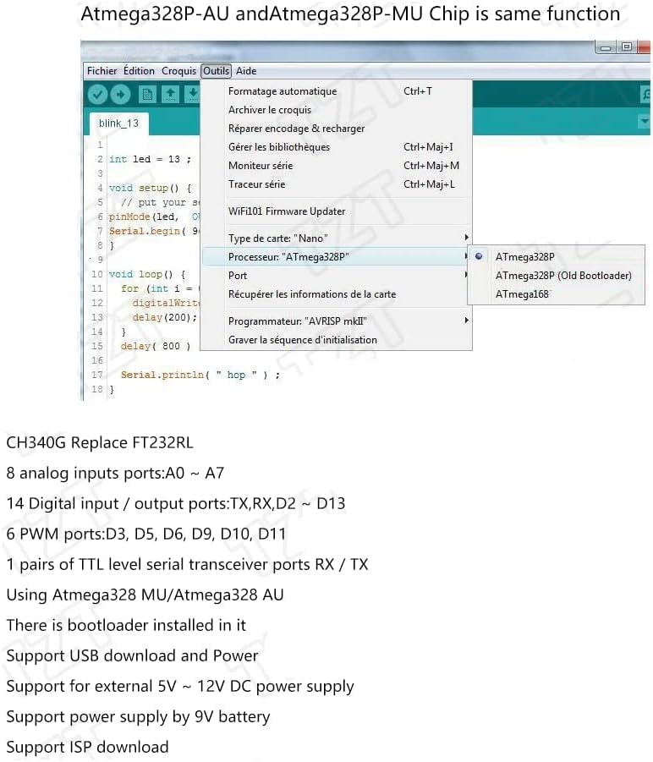Image resolution: width=653 pixels, height=762 pixels.
Task: Click Graver la séquence d'initialisation
Action: 303,340
